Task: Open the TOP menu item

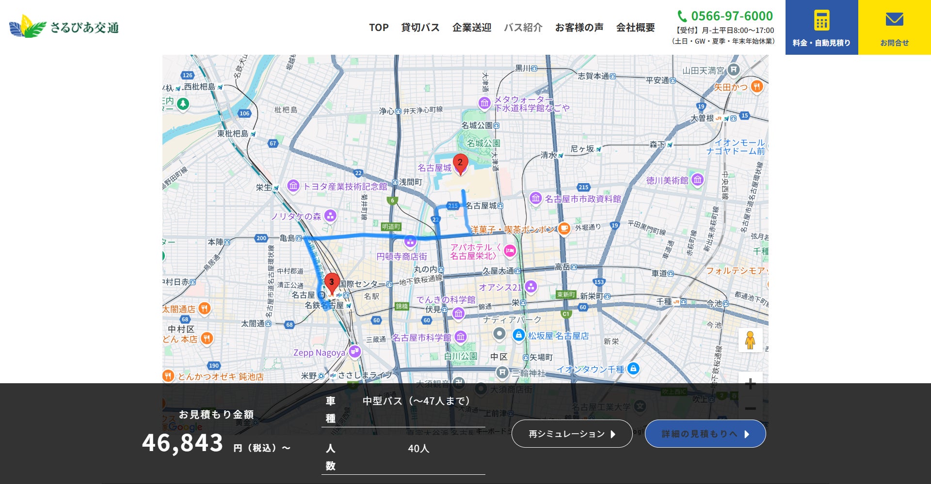Action: 379,28
